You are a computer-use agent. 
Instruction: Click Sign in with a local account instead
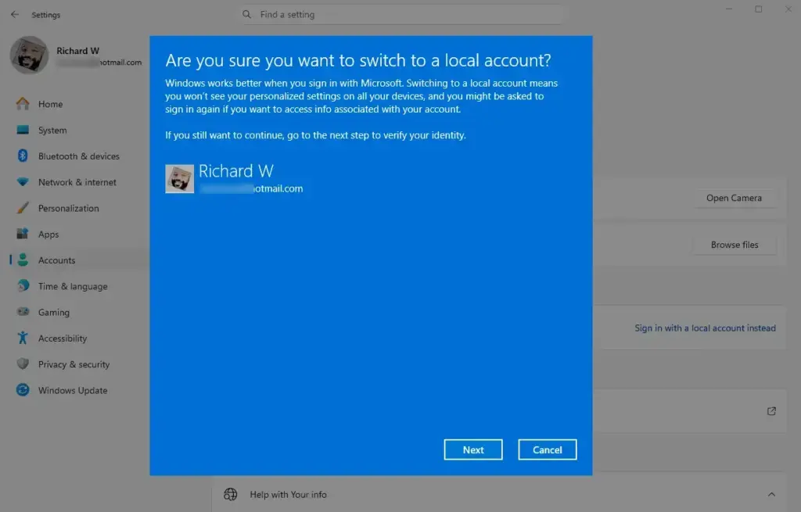pos(705,328)
